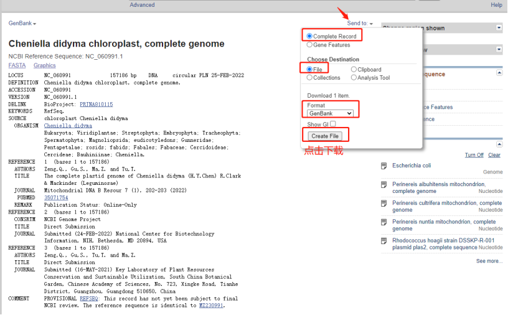This screenshot has height=315, width=508.
Task: Click document icon beside Rhodococcus hoagii entry
Action: (384, 241)
